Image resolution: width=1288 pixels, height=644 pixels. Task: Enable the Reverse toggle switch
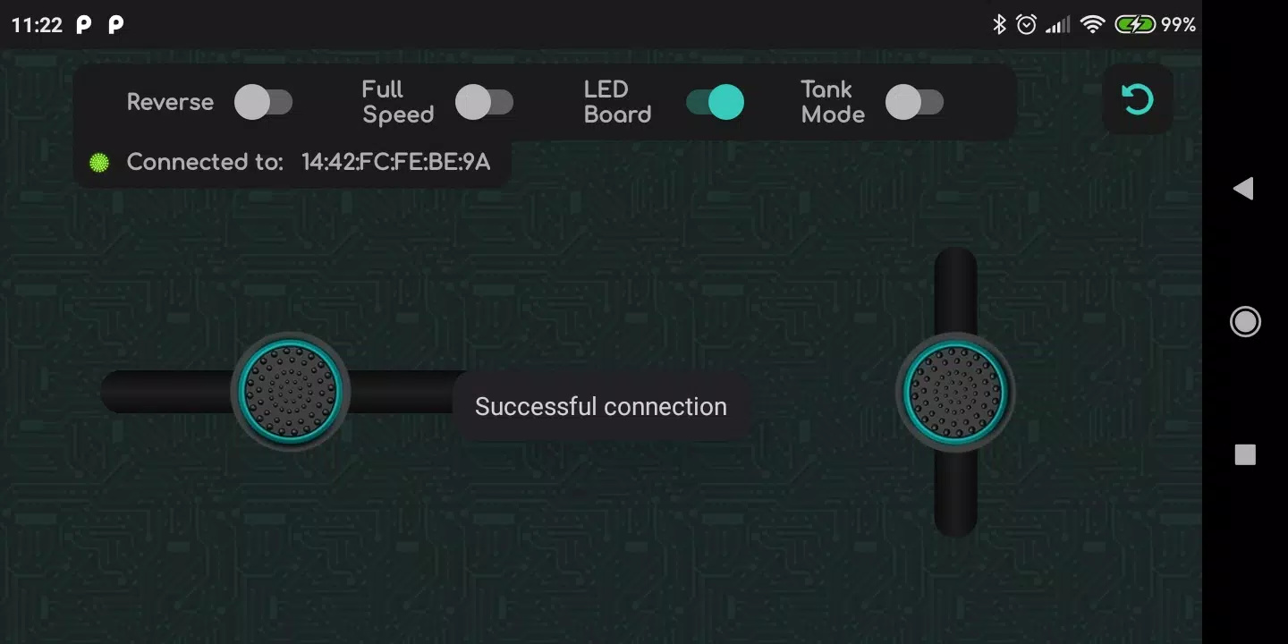click(x=263, y=102)
